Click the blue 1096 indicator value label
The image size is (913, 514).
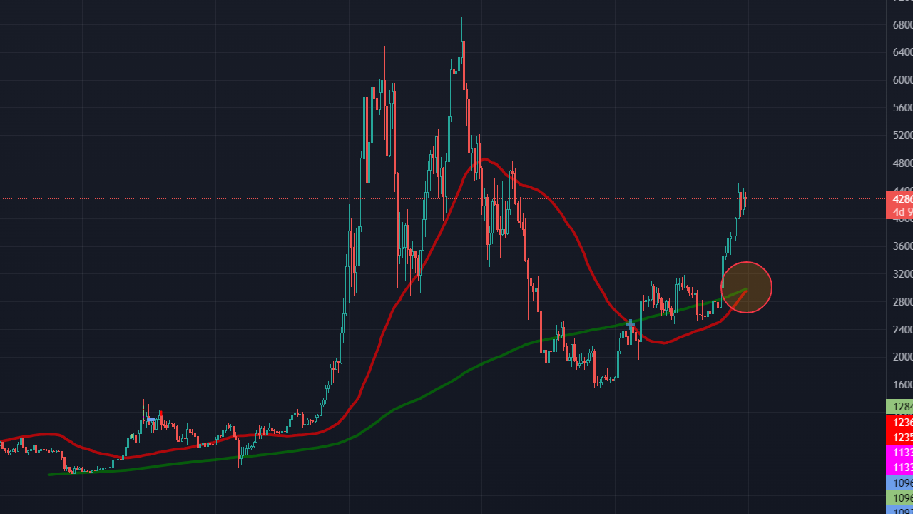[x=899, y=483]
